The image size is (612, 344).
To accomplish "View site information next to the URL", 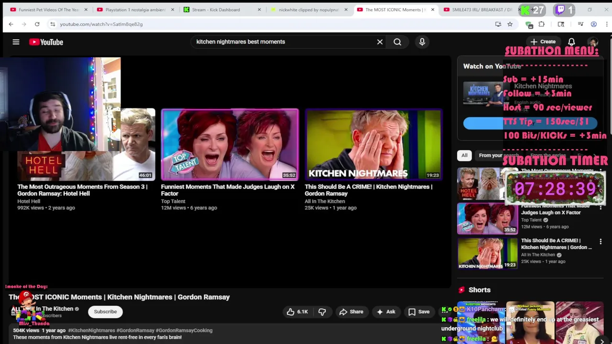I will pos(53,24).
